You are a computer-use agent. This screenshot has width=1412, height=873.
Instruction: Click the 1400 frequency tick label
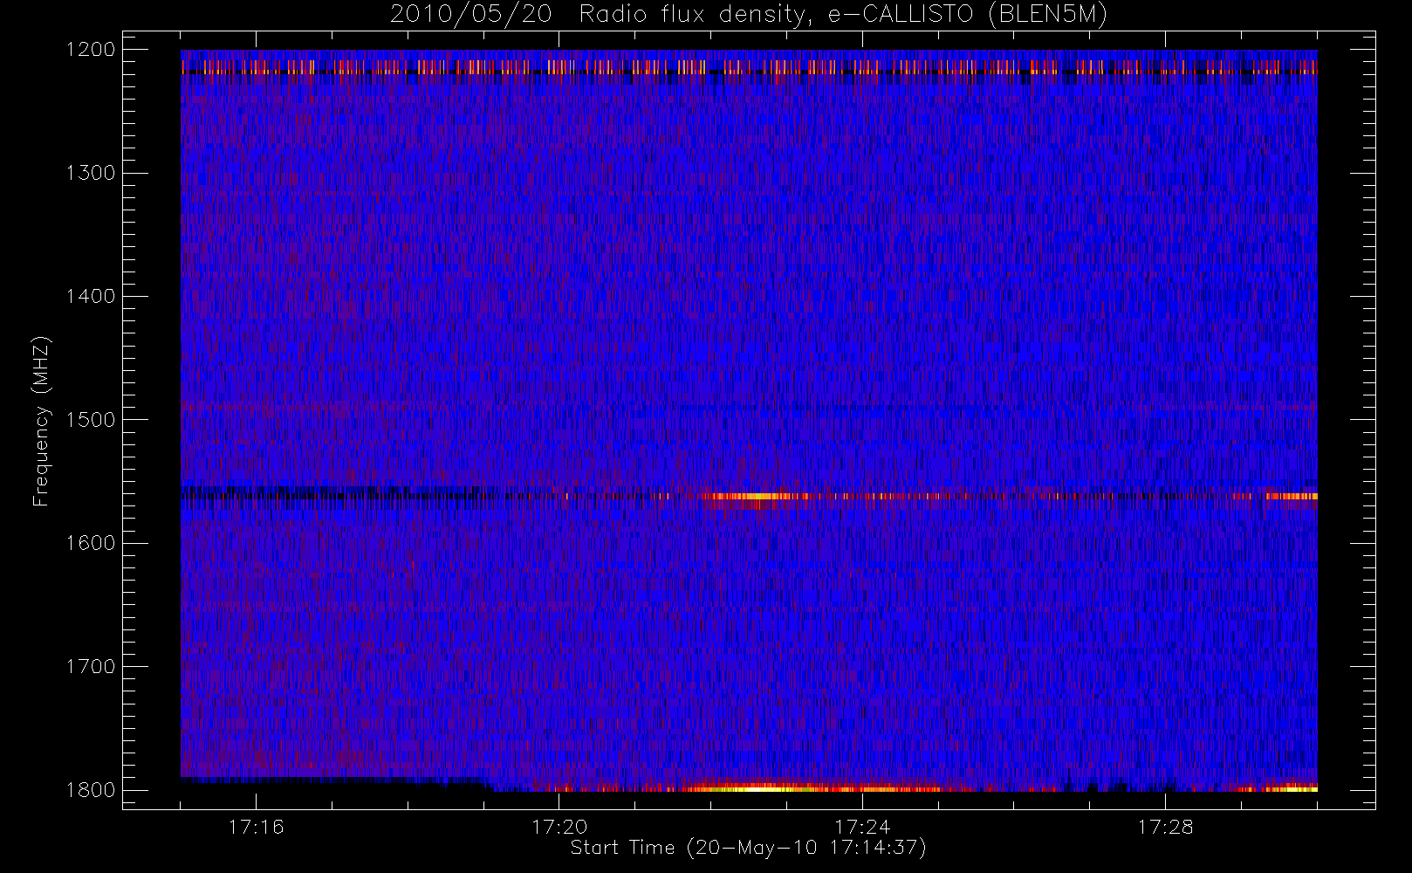pyautogui.click(x=91, y=296)
